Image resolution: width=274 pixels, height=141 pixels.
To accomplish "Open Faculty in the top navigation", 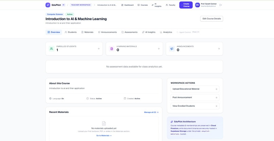I will (x=171, y=5).
